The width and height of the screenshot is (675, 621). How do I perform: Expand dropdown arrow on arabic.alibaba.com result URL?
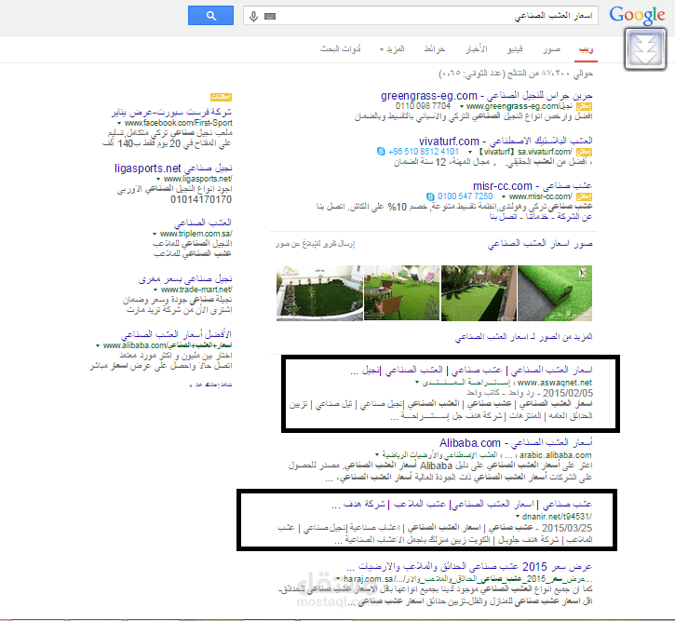[x=377, y=455]
